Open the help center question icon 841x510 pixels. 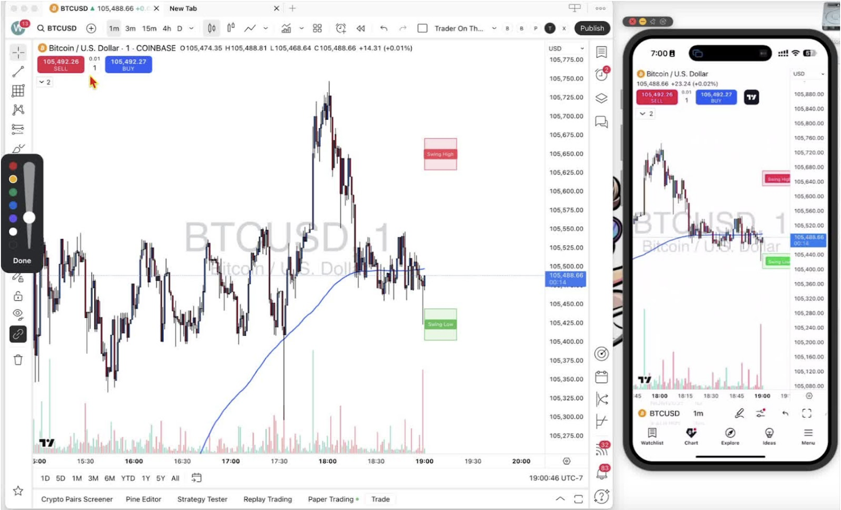601,497
